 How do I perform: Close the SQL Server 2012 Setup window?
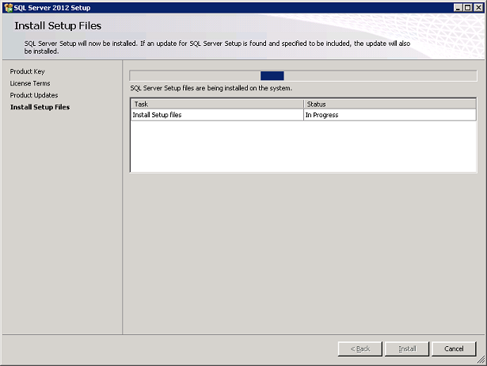point(478,8)
